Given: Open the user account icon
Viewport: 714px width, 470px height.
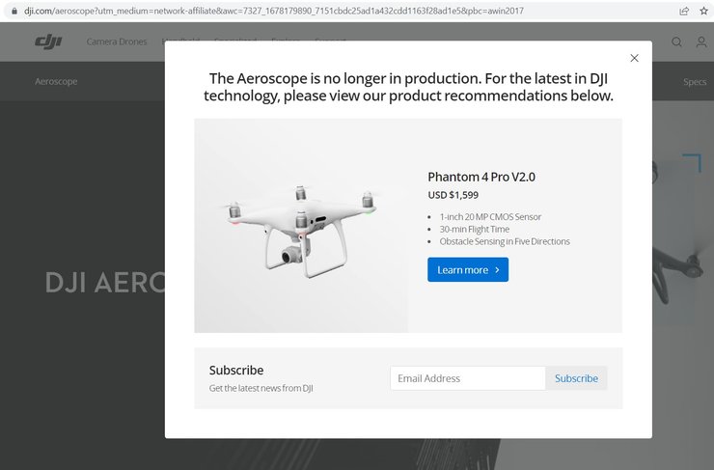Looking at the screenshot, I should (x=700, y=42).
